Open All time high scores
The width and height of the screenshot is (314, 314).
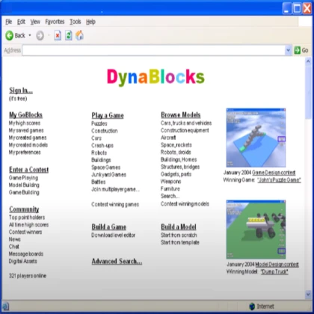tap(28, 225)
